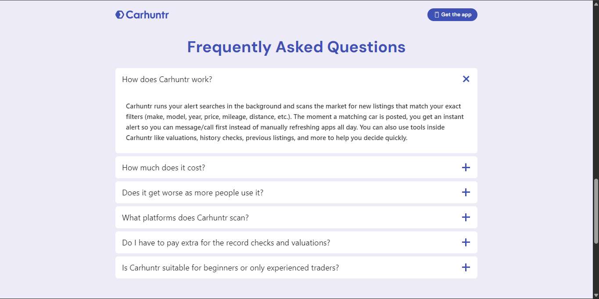Image resolution: width=599 pixels, height=299 pixels.
Task: Expand 'What platforms does Carhuntr scan?' question text
Action: [185, 218]
